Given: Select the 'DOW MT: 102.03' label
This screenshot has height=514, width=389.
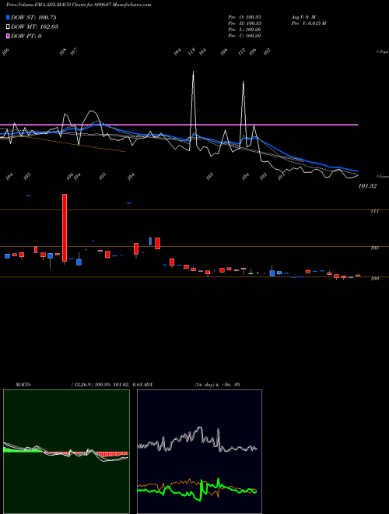Looking at the screenshot, I should tap(34, 27).
